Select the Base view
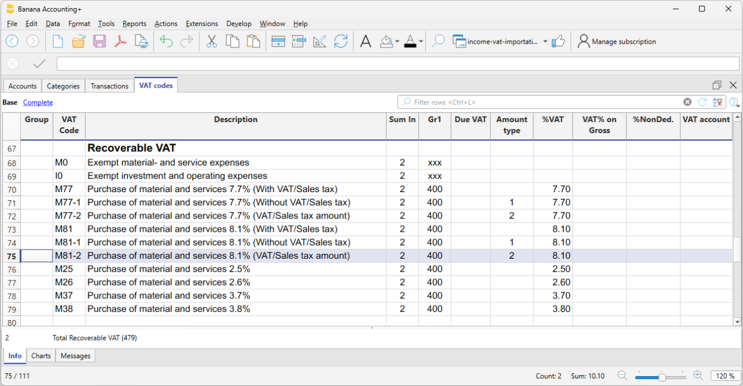 pos(10,102)
